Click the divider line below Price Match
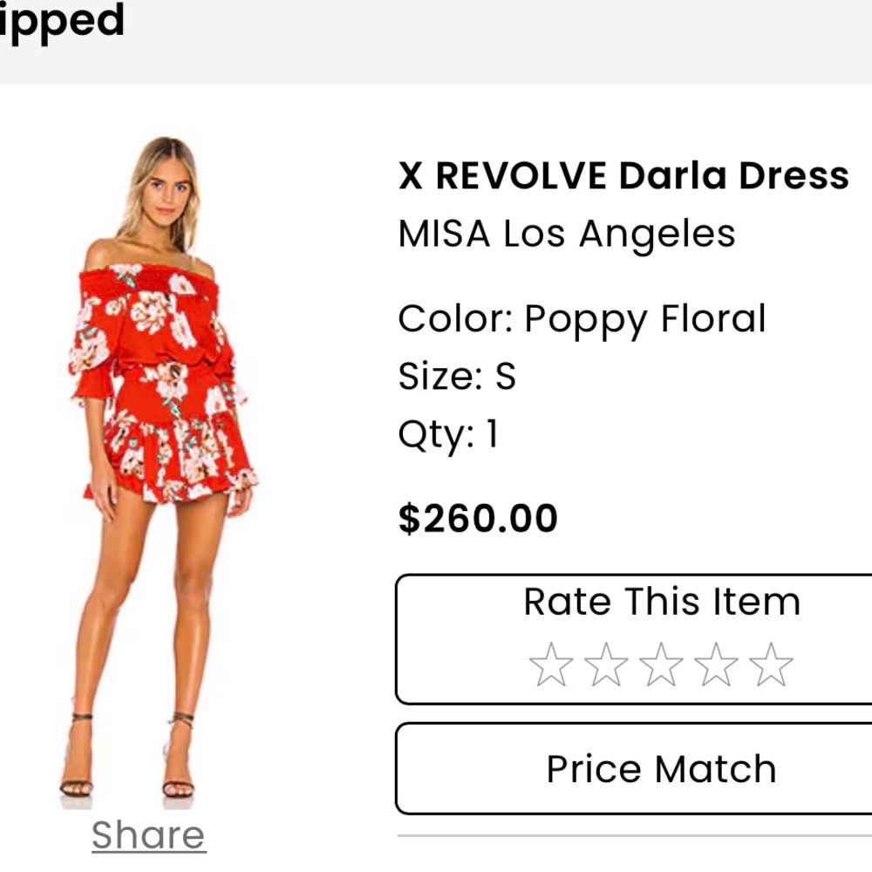The width and height of the screenshot is (872, 872). 634,836
